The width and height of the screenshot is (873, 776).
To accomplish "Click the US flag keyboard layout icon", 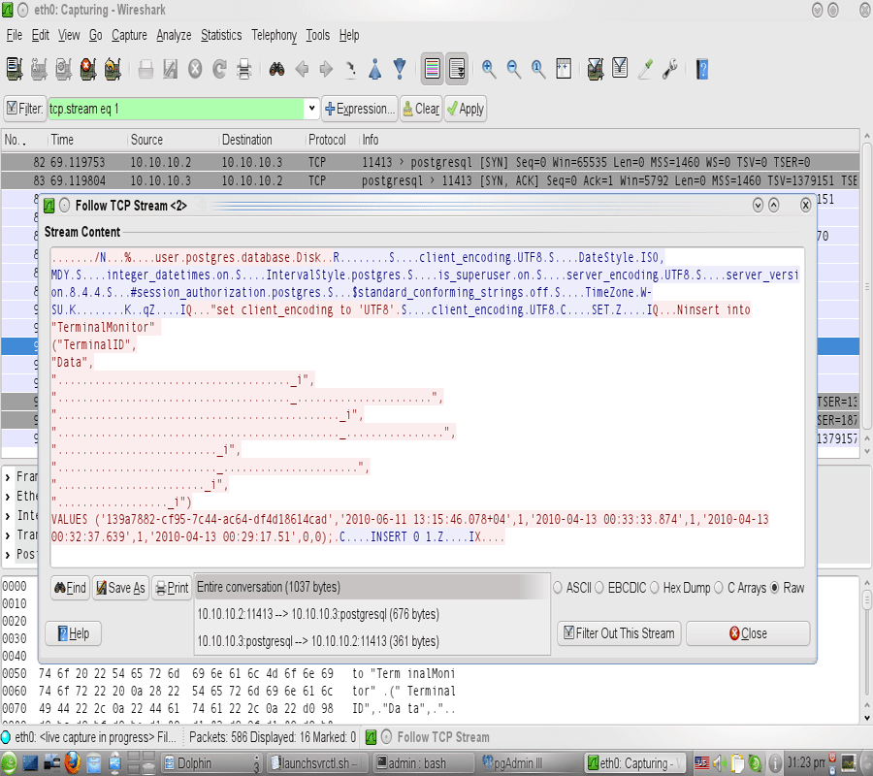I will pyautogui.click(x=702, y=762).
